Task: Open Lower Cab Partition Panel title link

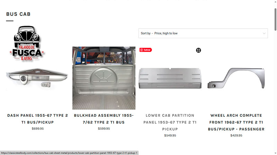Action: [x=170, y=122]
